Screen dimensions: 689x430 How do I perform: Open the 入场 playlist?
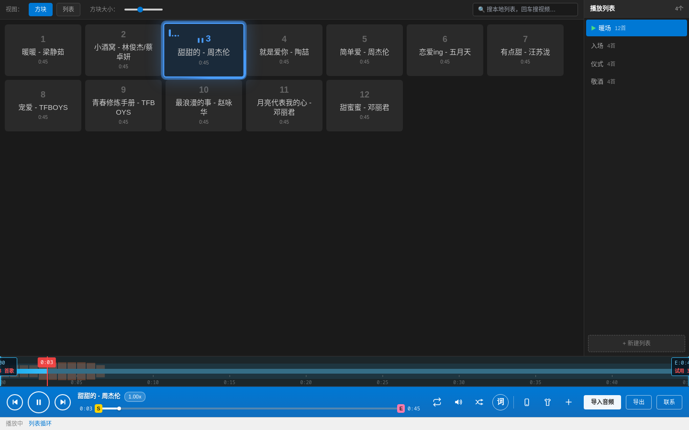point(636,46)
